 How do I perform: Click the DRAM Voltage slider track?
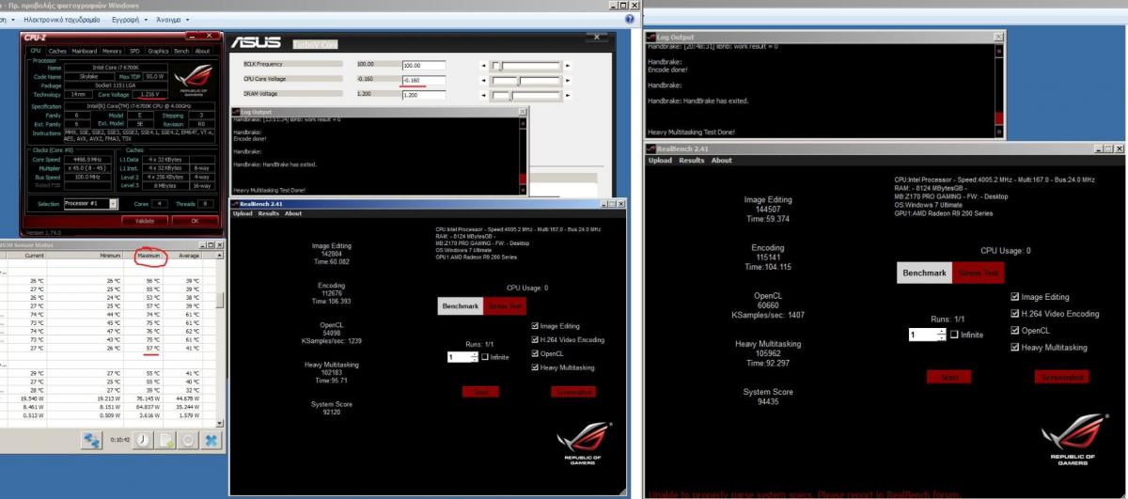tap(525, 96)
